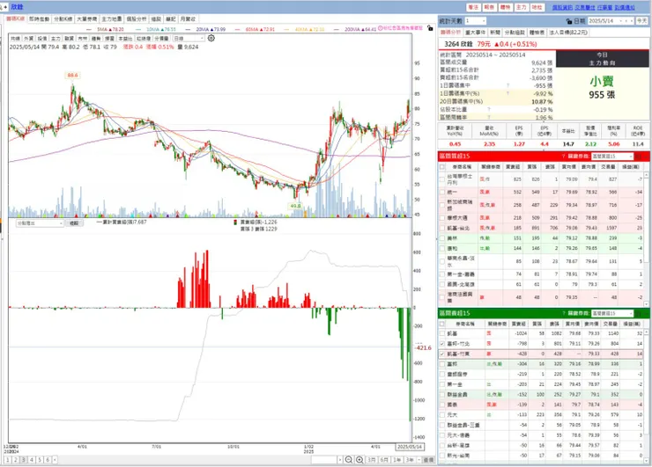Switch to the 主力地圖 tab
652x467 pixels.
(112, 19)
